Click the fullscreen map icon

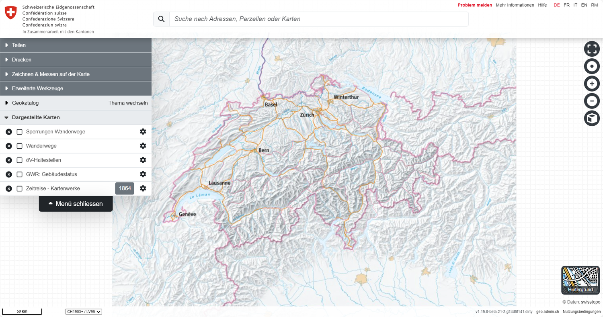click(x=591, y=49)
